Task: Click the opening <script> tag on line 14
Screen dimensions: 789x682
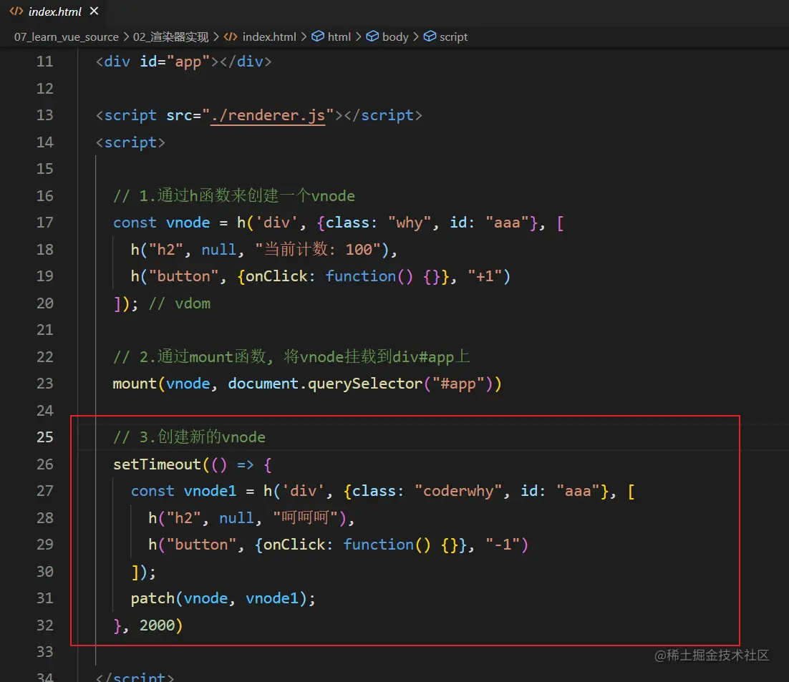Action: tap(130, 143)
